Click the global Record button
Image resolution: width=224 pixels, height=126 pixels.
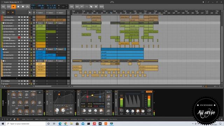point(23,7)
